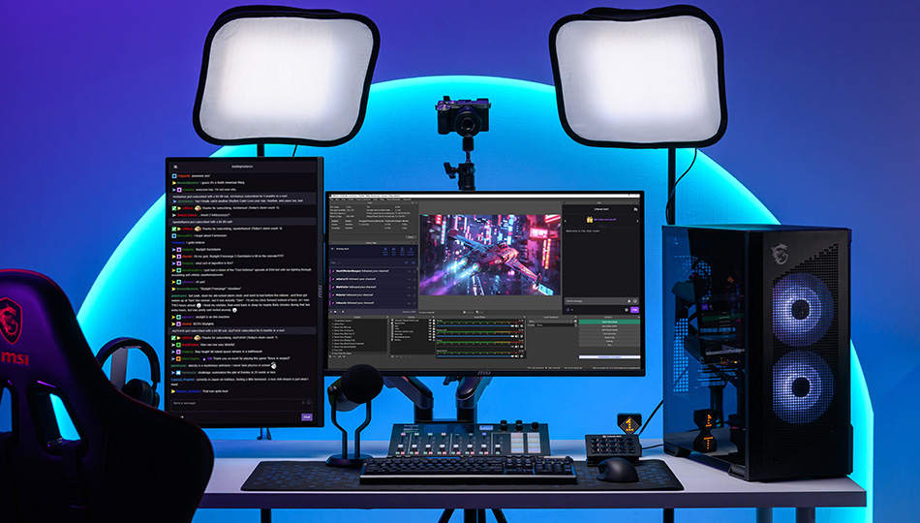Open chat settings gear in OBS chat dock
Viewport: 920px width, 523px height.
(627, 310)
